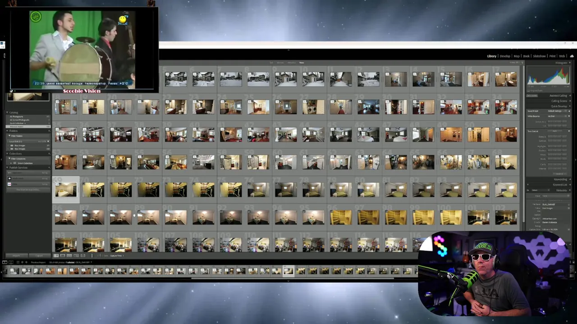The height and width of the screenshot is (324, 577).
Task: Collapse the Collections panel
Action: 7,153
